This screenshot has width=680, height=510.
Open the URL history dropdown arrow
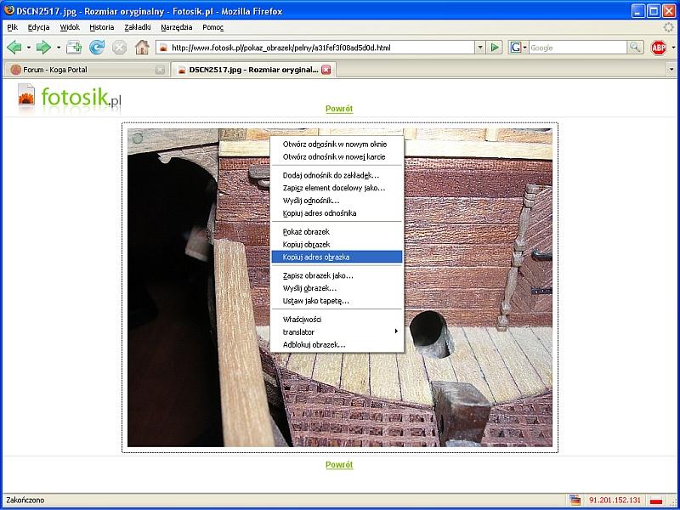(480, 48)
